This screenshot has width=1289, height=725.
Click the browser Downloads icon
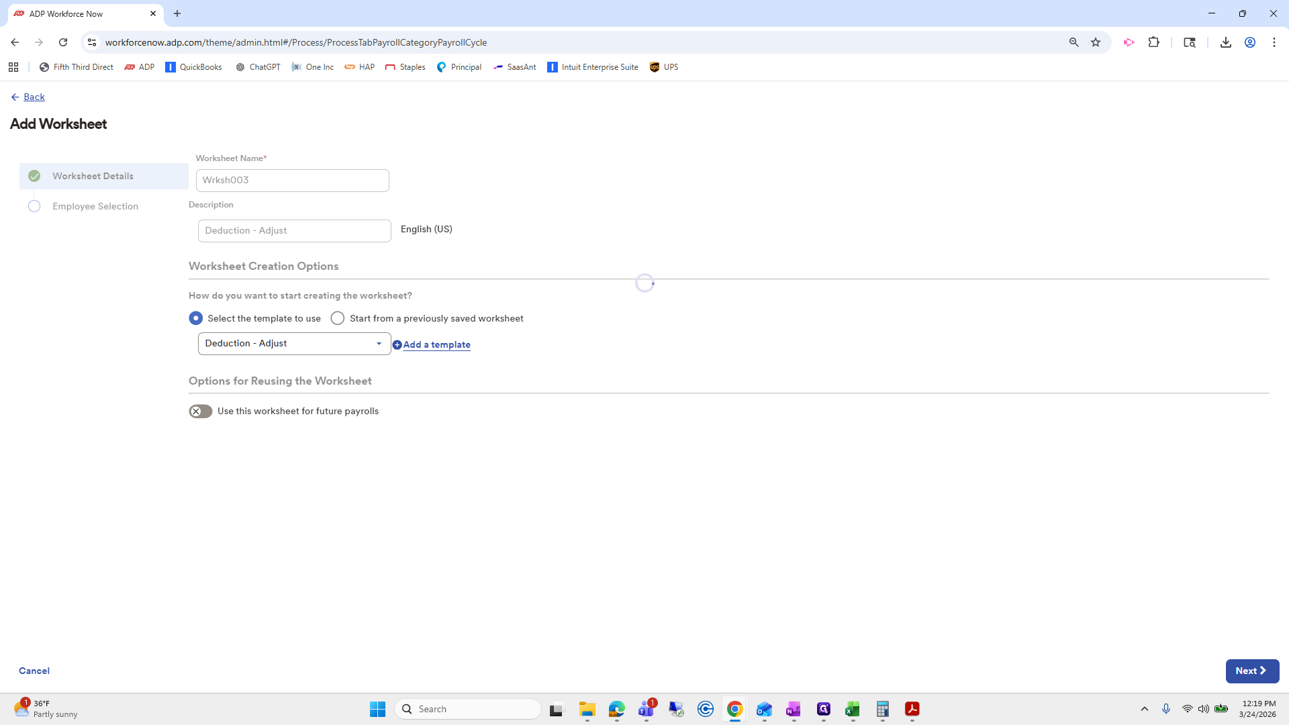coord(1226,42)
